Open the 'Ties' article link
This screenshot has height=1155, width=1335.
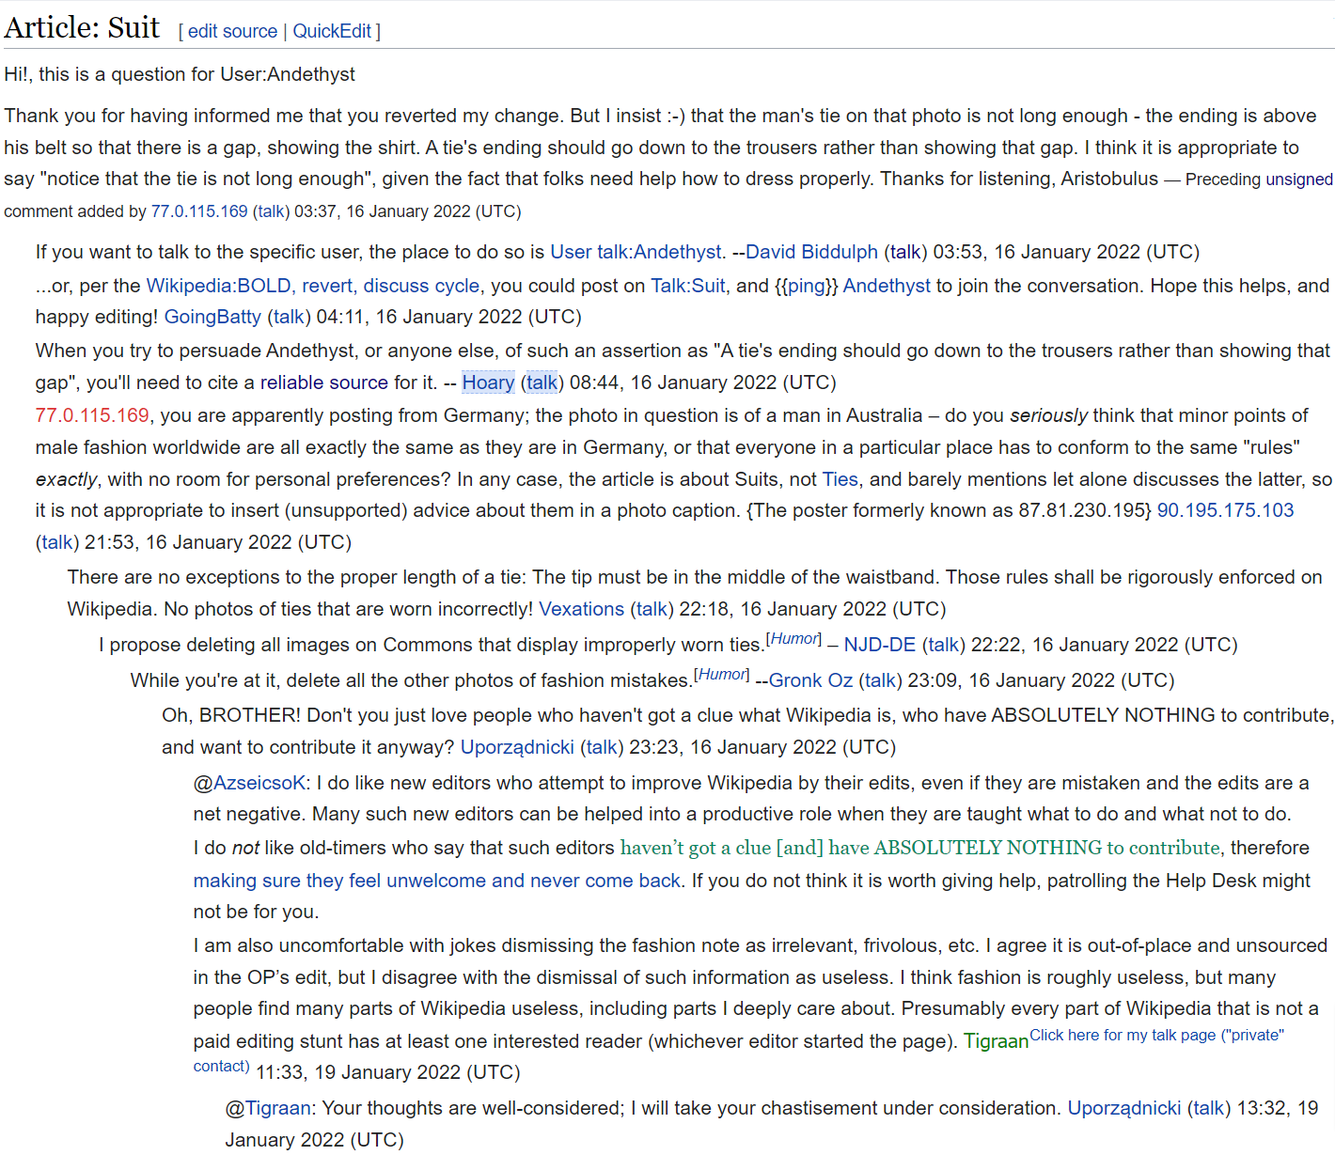pos(840,479)
